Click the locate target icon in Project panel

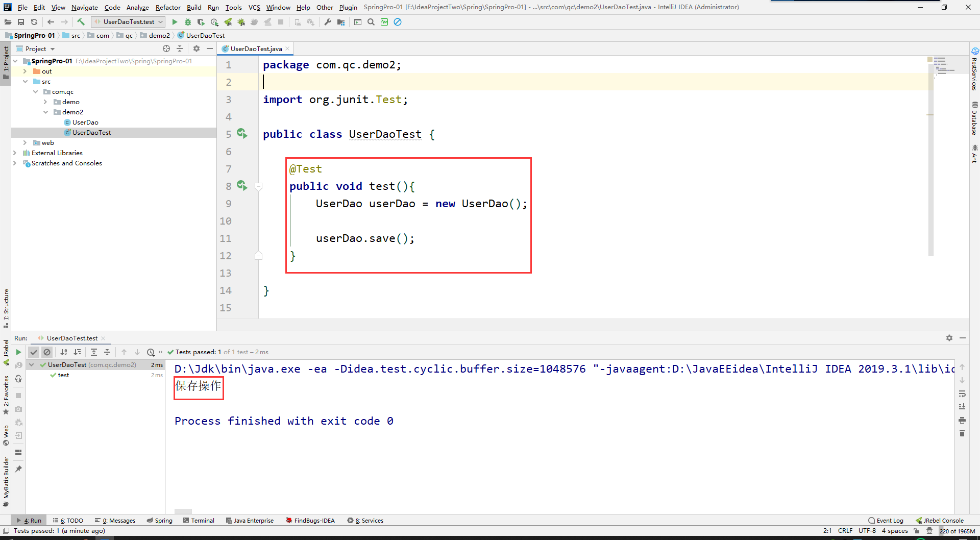pos(166,48)
